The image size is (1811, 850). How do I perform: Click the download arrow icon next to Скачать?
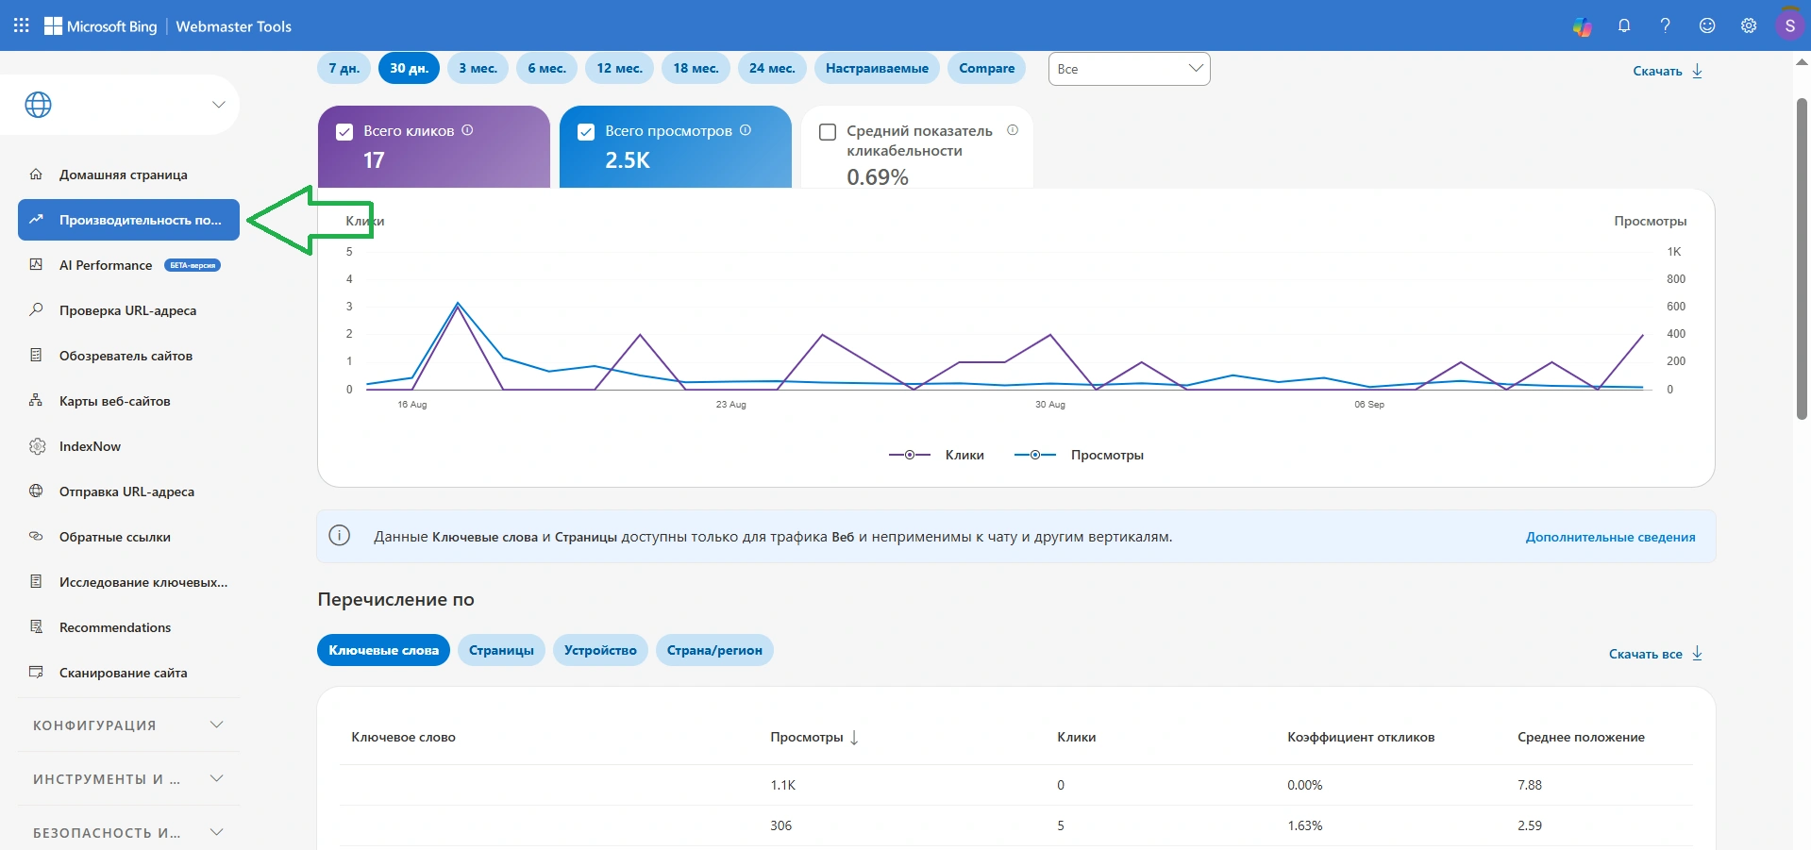coord(1697,71)
